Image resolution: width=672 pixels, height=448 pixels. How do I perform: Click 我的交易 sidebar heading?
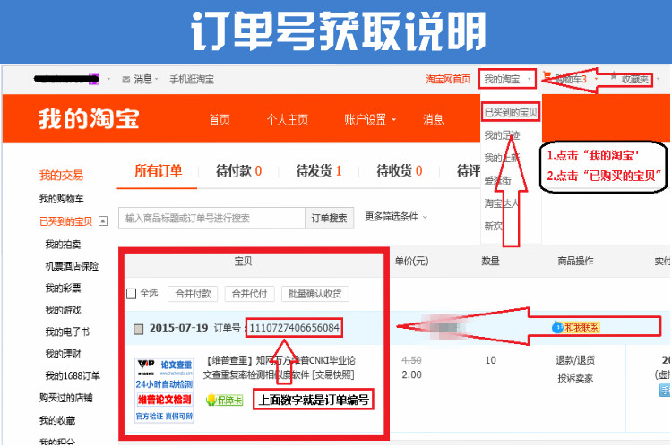(61, 175)
